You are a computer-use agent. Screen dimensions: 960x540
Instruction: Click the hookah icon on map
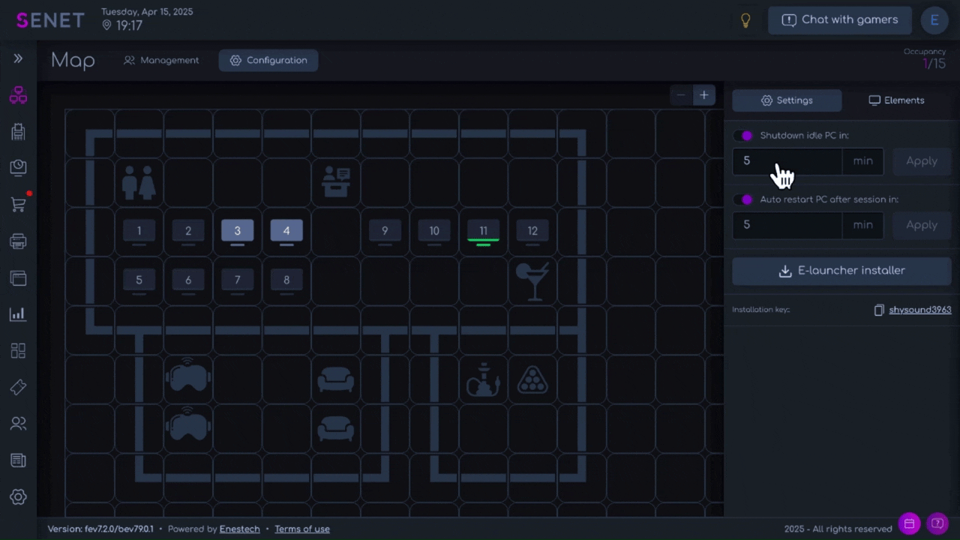point(483,379)
